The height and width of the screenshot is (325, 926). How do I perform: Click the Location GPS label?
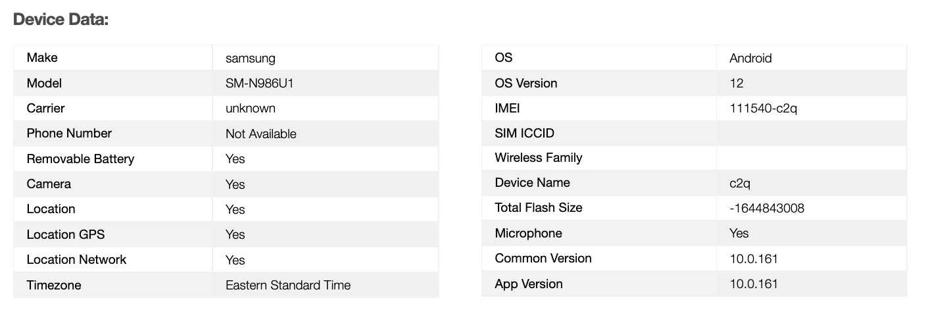[65, 234]
